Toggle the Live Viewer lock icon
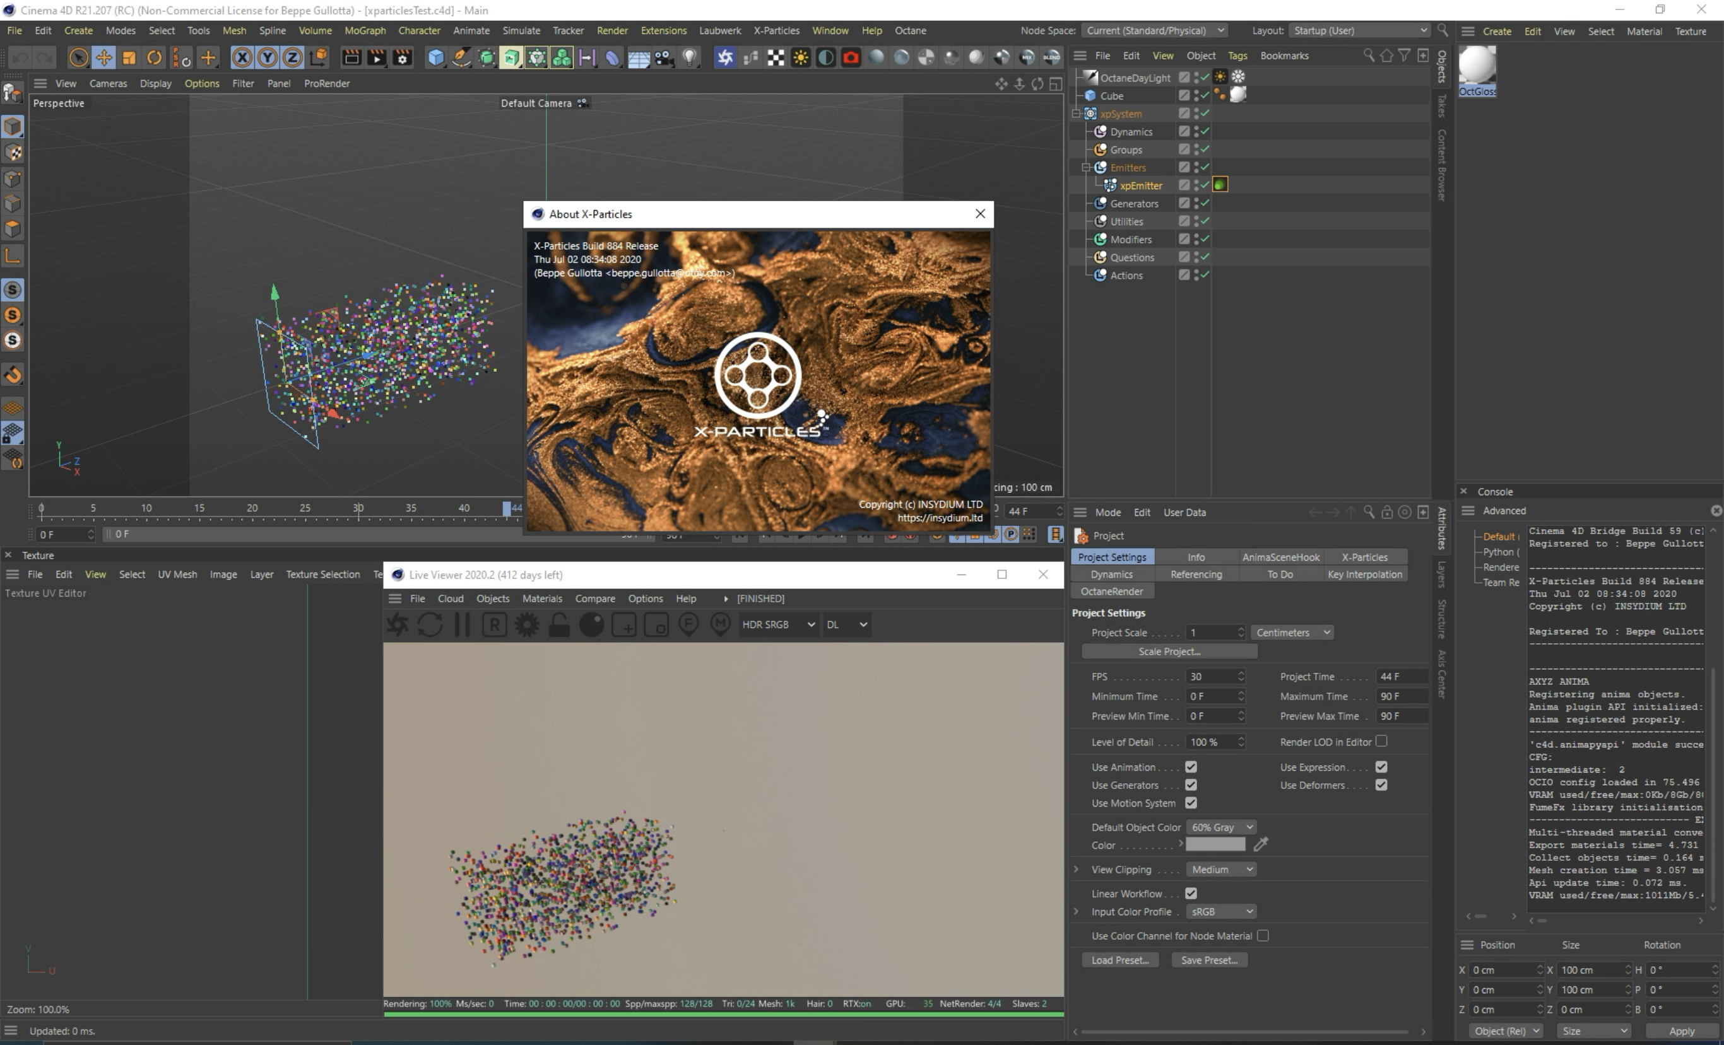Screen dimensions: 1724x1045 [x=559, y=624]
